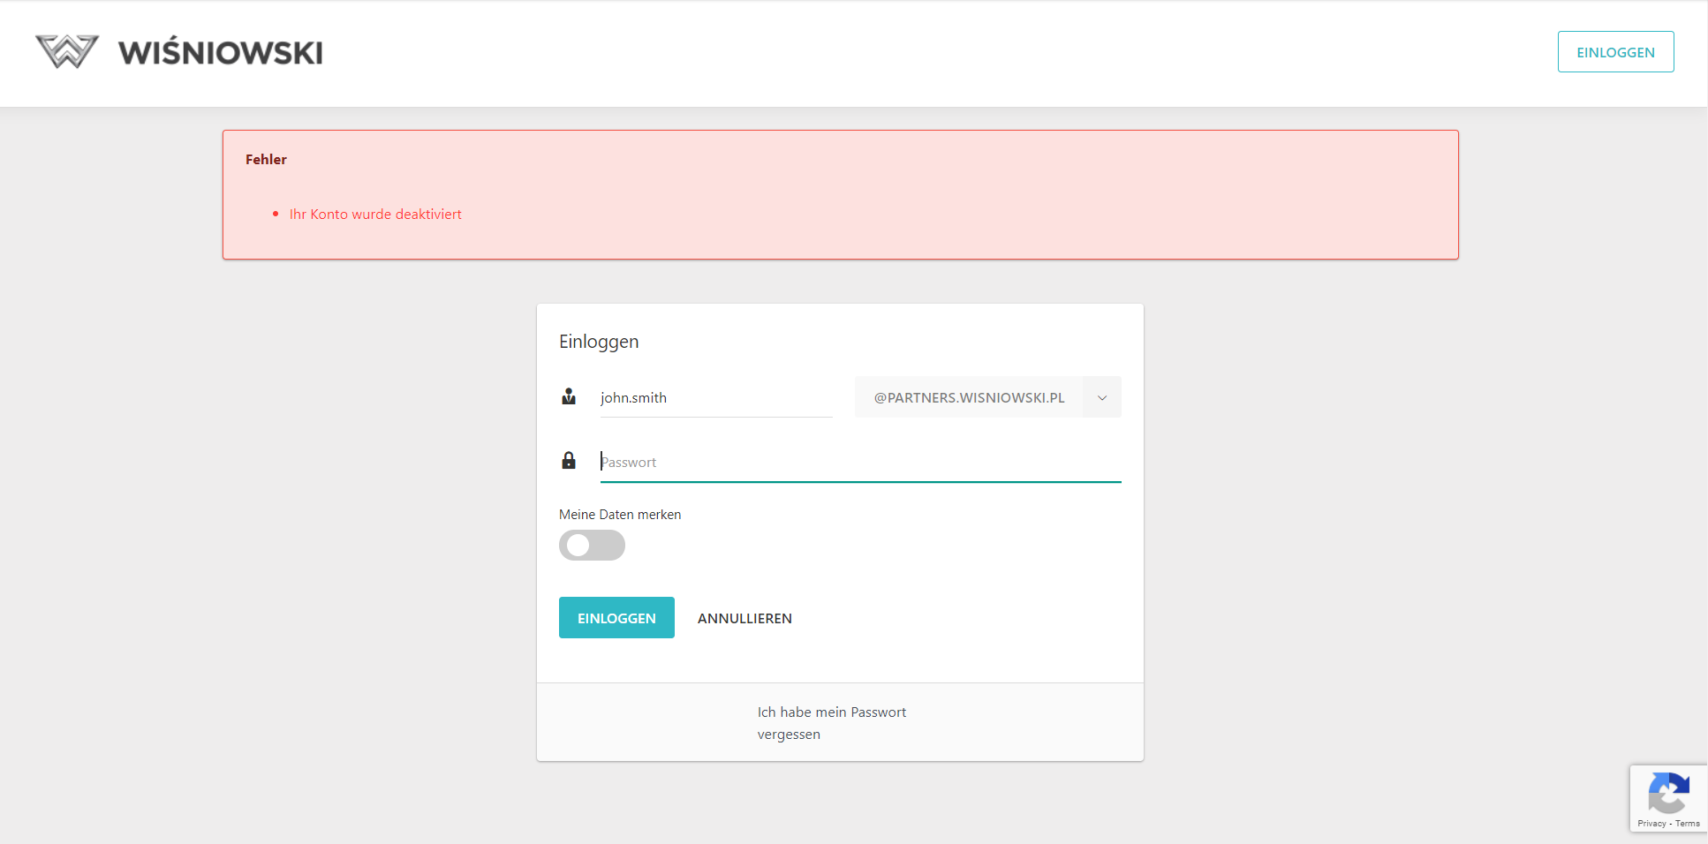
Task: Expand domain list via chevron arrow
Action: pos(1102,397)
